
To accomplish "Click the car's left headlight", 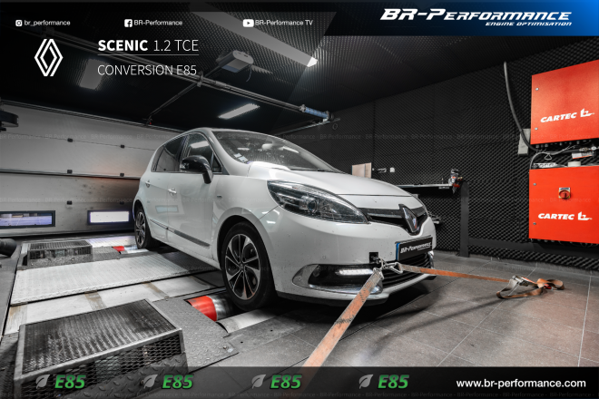I will tap(314, 202).
